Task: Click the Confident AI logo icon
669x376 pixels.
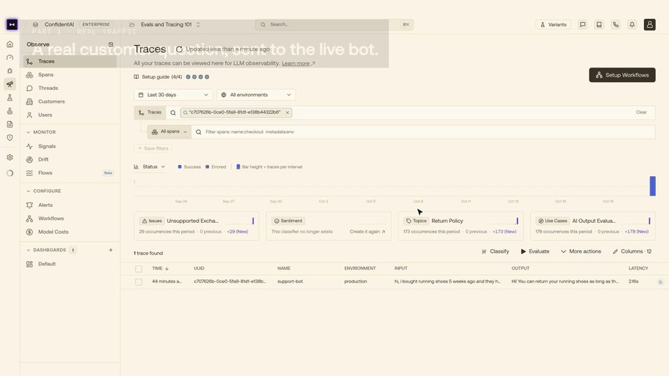Action: pos(12,24)
